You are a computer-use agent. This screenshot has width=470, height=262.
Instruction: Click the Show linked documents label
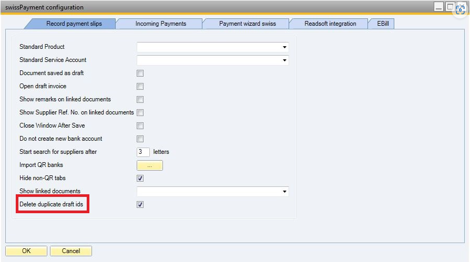[50, 191]
